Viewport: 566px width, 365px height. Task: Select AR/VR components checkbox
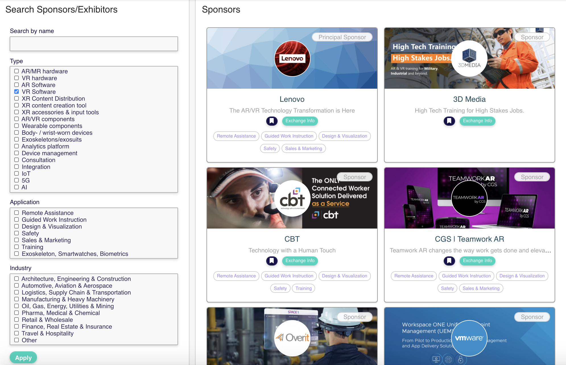(16, 119)
